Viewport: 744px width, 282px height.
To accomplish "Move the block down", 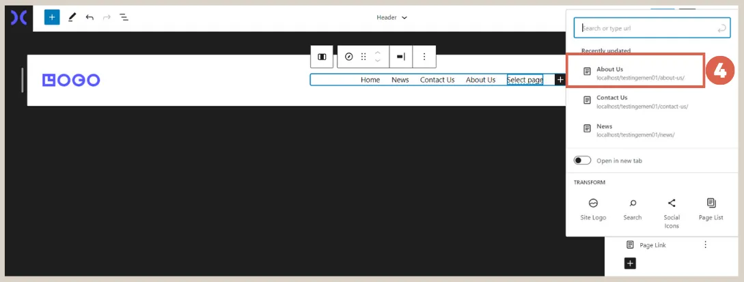I will [x=378, y=61].
